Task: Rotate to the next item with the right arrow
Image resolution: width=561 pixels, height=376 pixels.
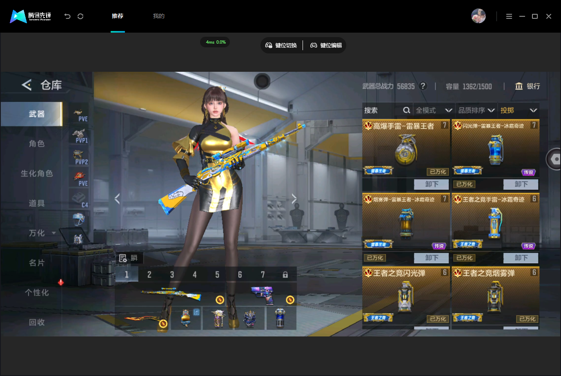Action: point(294,199)
